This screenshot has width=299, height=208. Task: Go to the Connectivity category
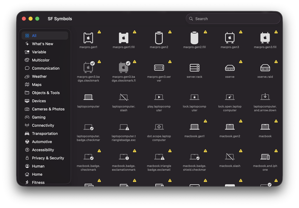coord(45,125)
